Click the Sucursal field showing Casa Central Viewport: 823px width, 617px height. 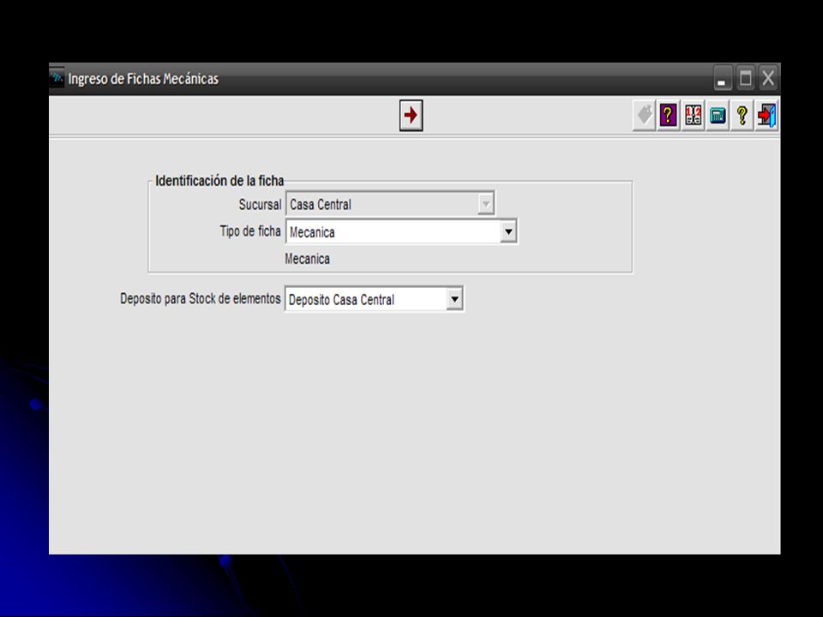(390, 204)
